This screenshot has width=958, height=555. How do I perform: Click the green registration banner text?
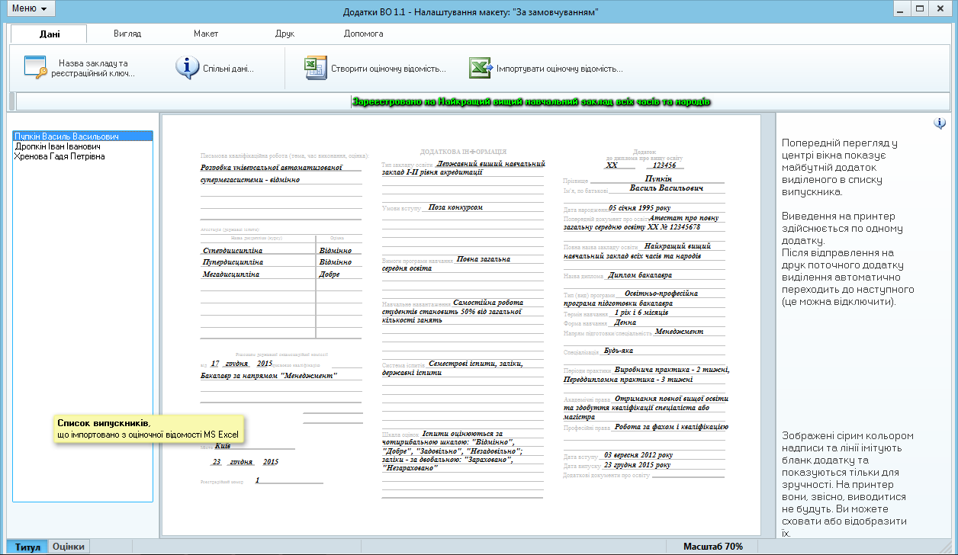click(x=531, y=101)
